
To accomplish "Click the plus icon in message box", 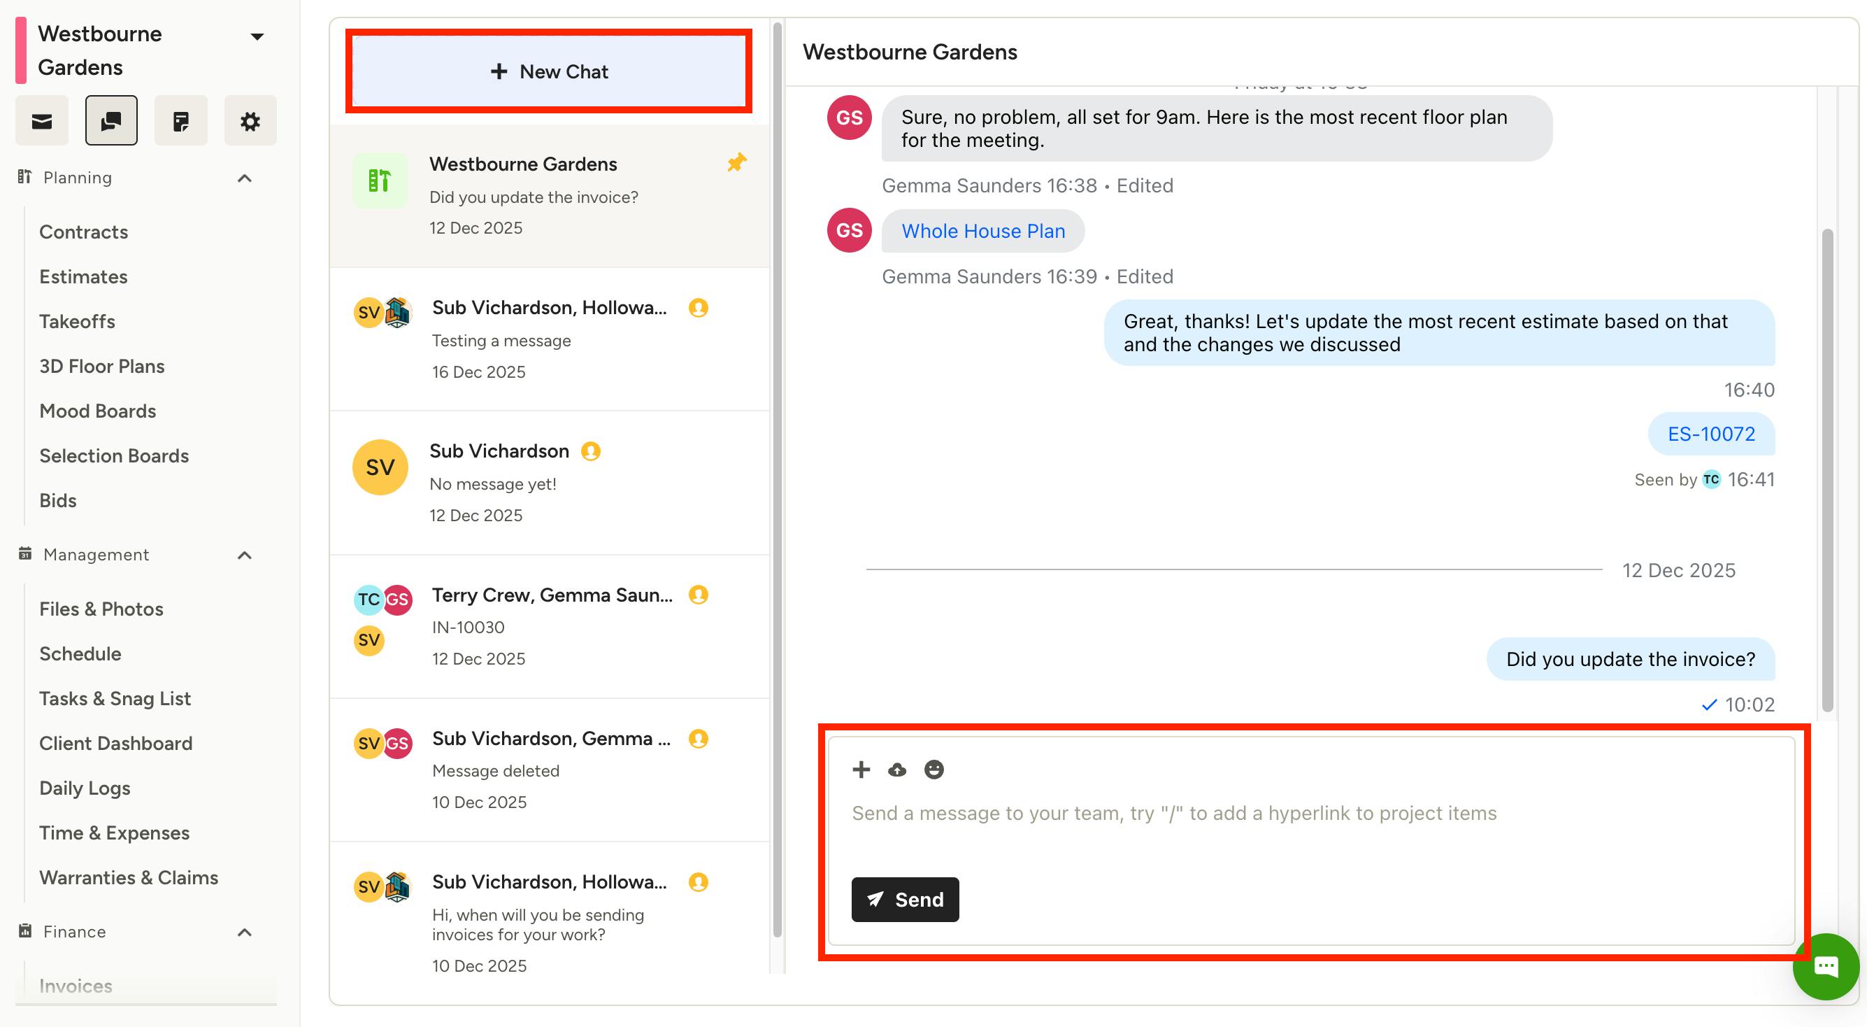I will [x=861, y=770].
